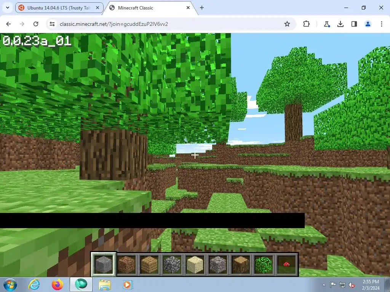Viewport: 390px width, 292px height.
Task: Click the muted volume tray icon
Action: tap(352, 285)
